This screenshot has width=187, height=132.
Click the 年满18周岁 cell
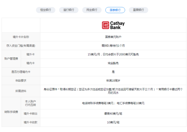point(113,80)
